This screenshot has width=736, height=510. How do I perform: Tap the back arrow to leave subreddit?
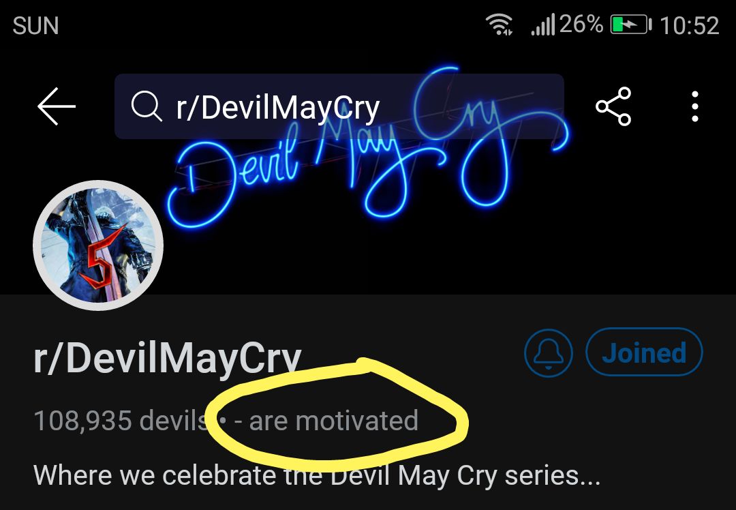[56, 106]
